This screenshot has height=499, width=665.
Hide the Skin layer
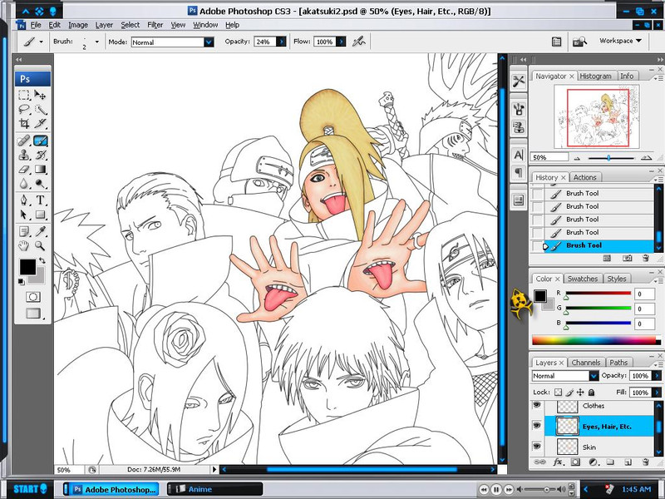536,446
